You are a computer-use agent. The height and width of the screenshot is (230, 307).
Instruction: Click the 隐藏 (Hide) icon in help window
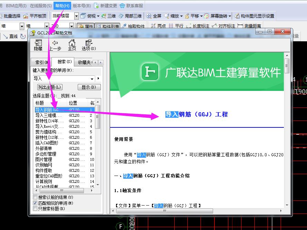tap(38, 45)
